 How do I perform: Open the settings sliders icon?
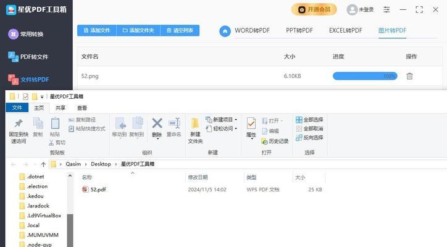386,10
